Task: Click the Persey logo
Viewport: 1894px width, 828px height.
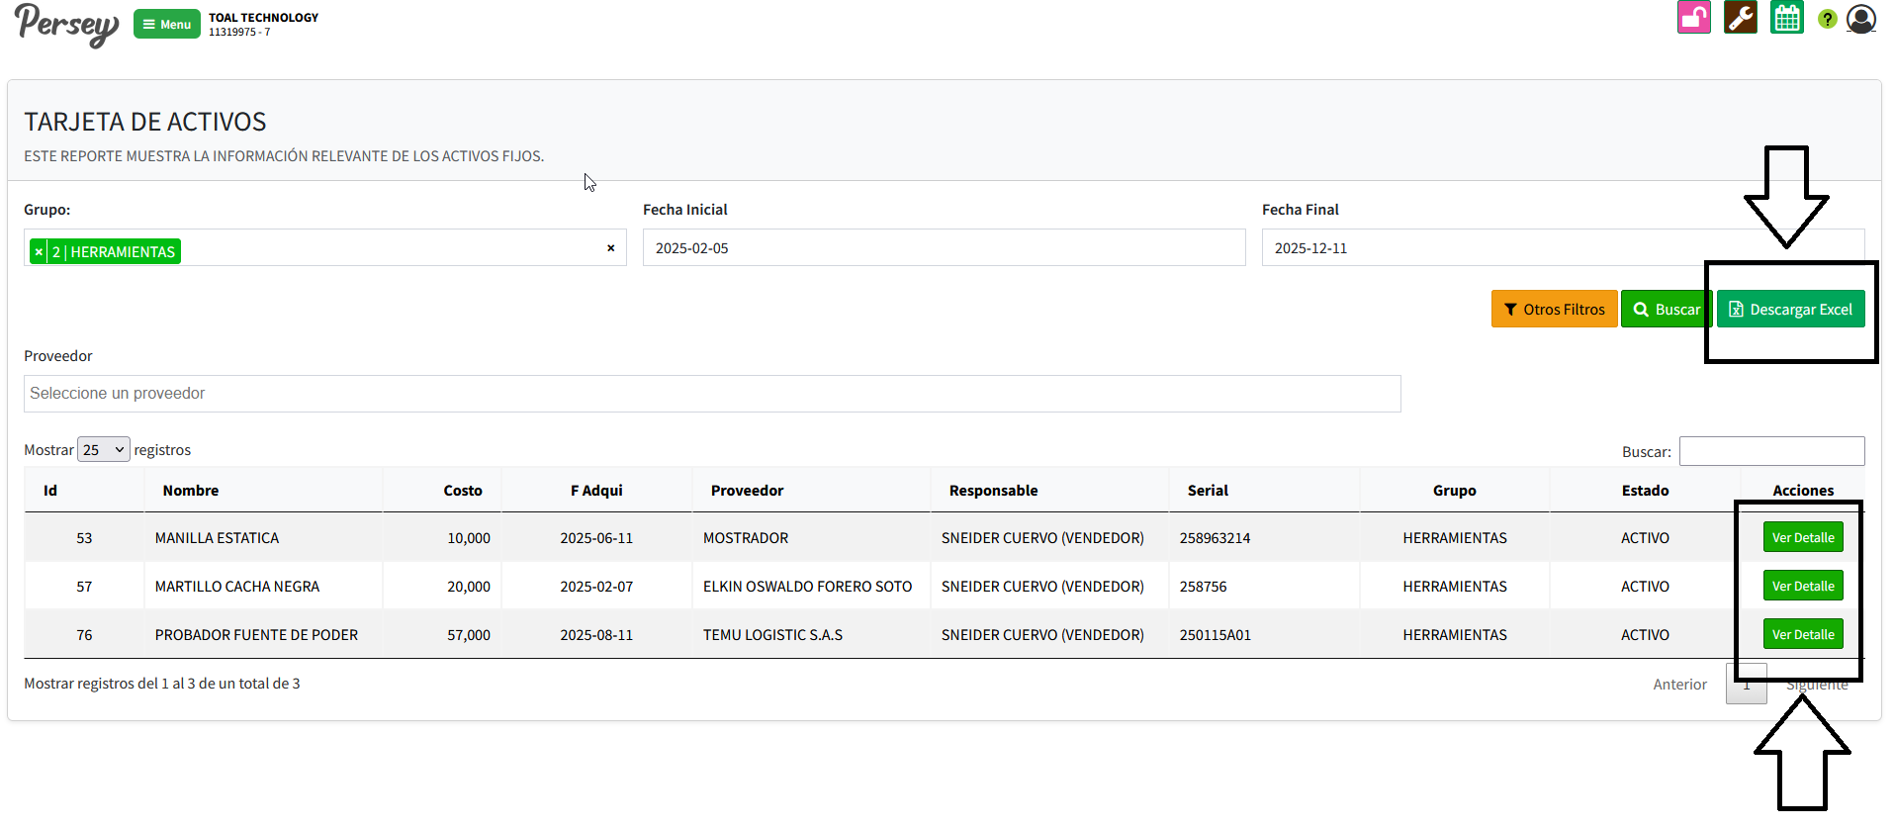Action: [66, 24]
